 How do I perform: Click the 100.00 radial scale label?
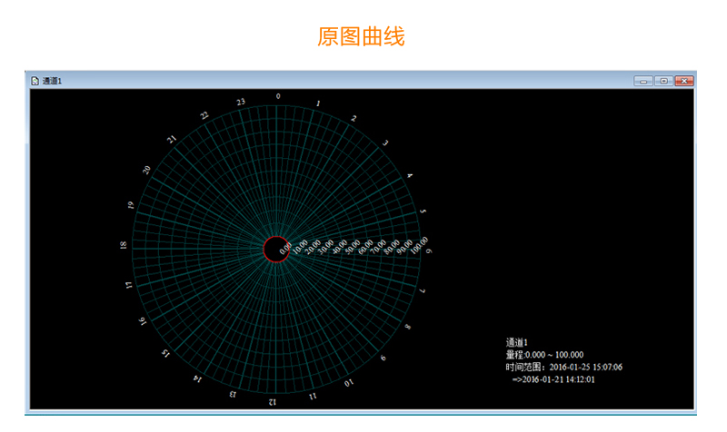point(419,244)
